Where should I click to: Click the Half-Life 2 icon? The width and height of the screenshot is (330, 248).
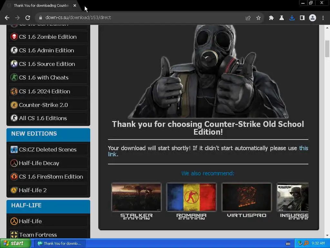point(14,190)
